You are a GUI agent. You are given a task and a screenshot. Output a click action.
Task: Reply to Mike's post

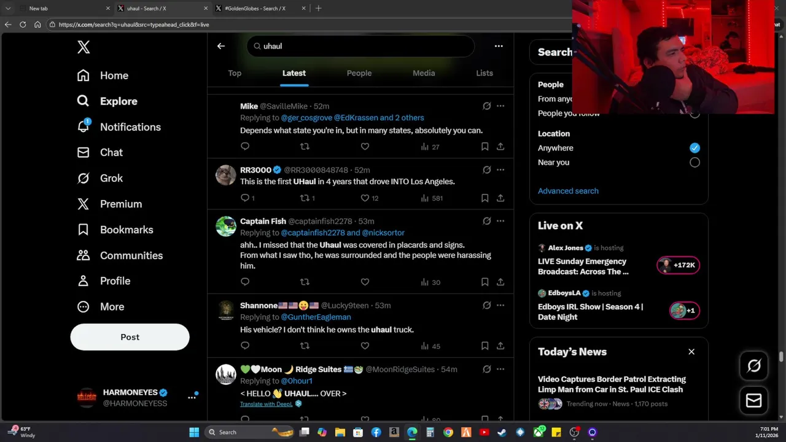tap(245, 146)
